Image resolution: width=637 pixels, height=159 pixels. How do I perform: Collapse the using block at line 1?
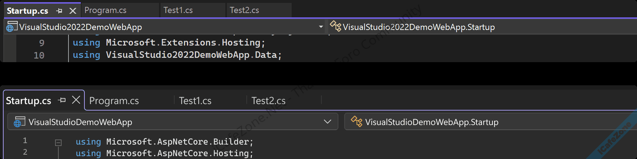(58, 142)
